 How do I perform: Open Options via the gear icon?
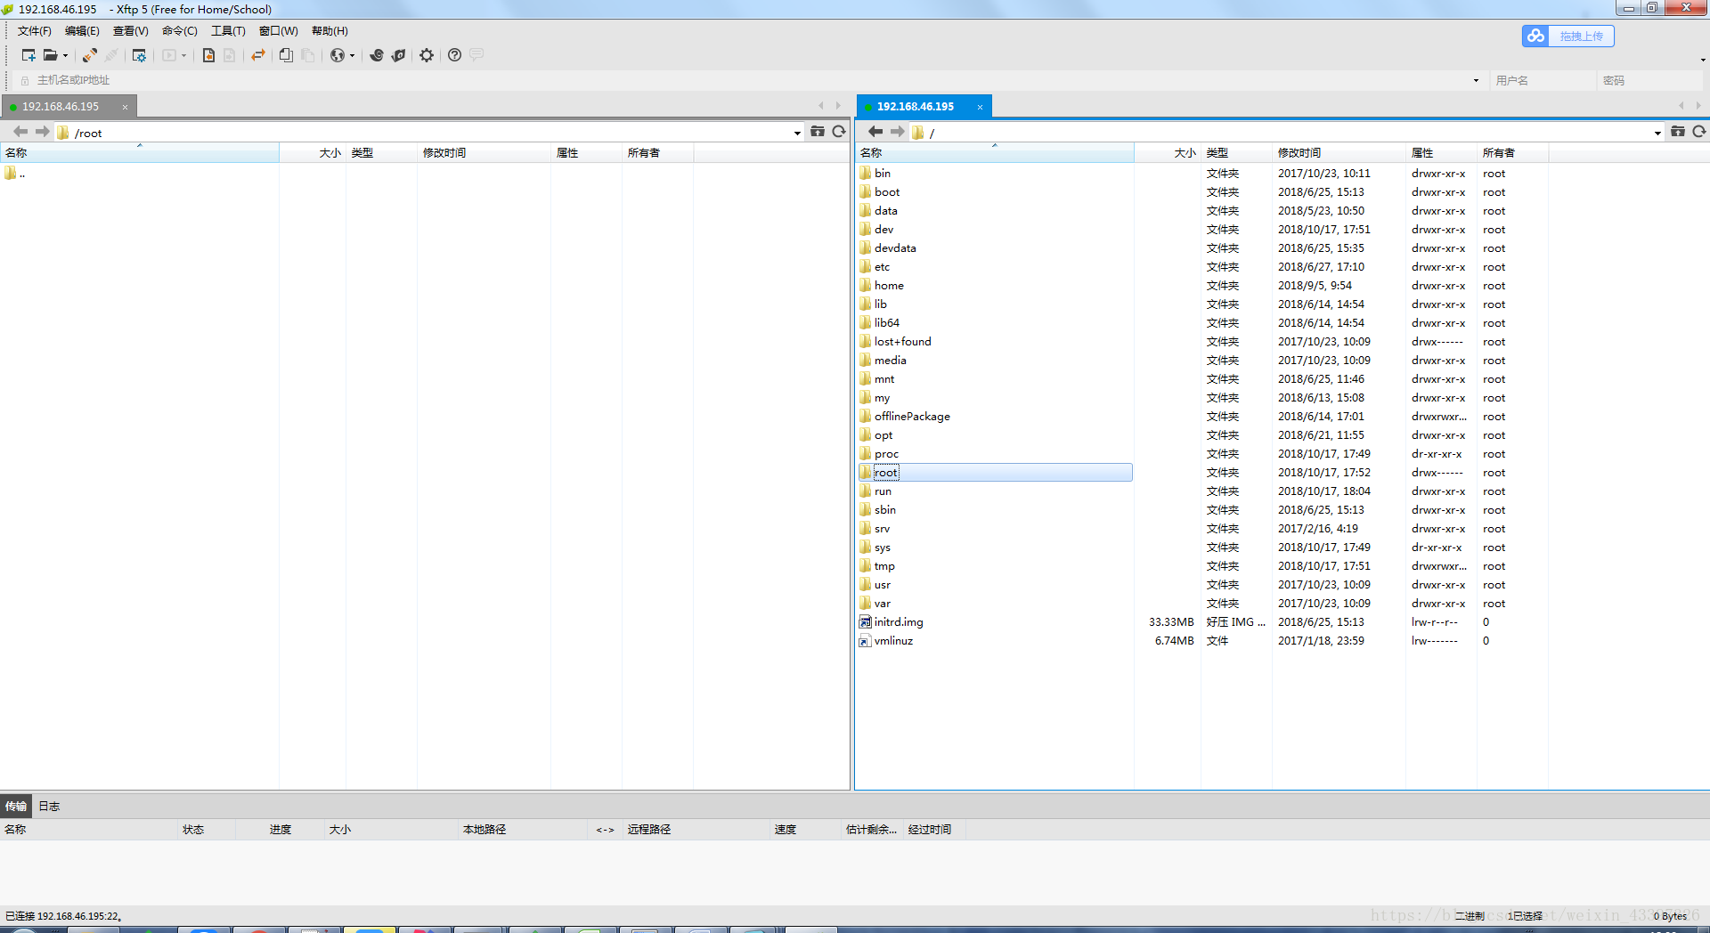pos(427,55)
